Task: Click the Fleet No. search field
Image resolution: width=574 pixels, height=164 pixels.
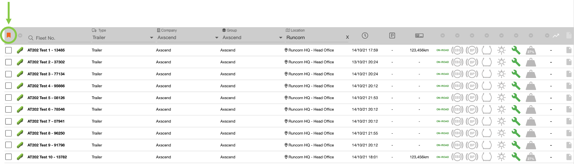Action: point(59,38)
